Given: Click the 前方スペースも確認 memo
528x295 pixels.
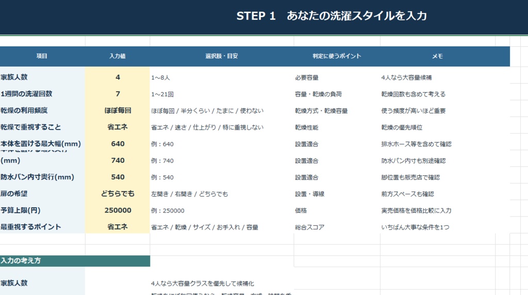Looking at the screenshot, I should 408,194.
